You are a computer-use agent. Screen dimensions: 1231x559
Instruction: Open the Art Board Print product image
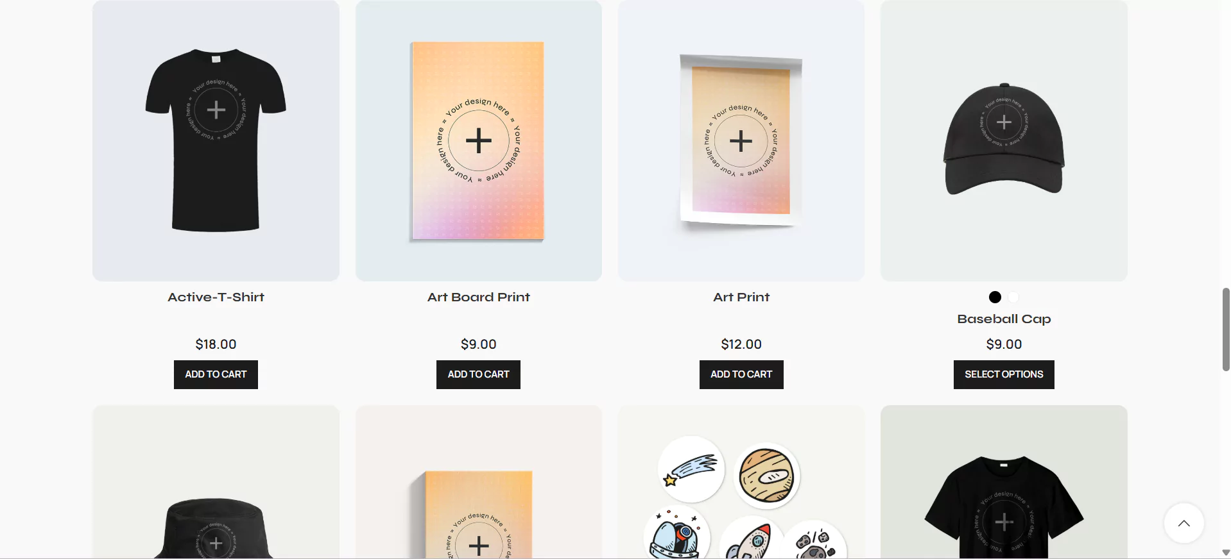(x=479, y=140)
